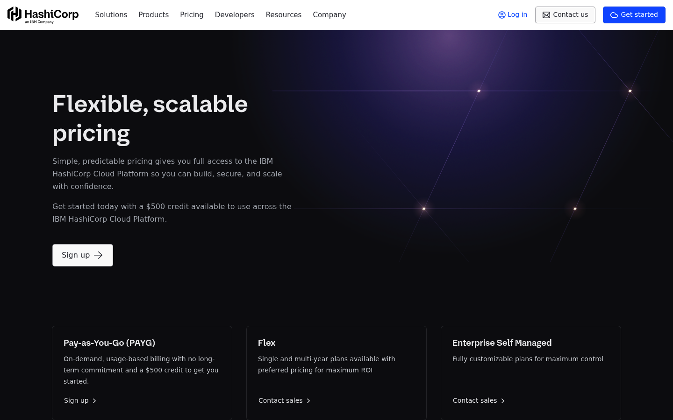Screen dimensions: 673x420
Task: Click the chevron next to PAYG Sign up
Action: pos(94,401)
